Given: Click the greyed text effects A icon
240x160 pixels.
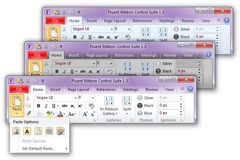Looking at the screenshot, I should (39, 114).
